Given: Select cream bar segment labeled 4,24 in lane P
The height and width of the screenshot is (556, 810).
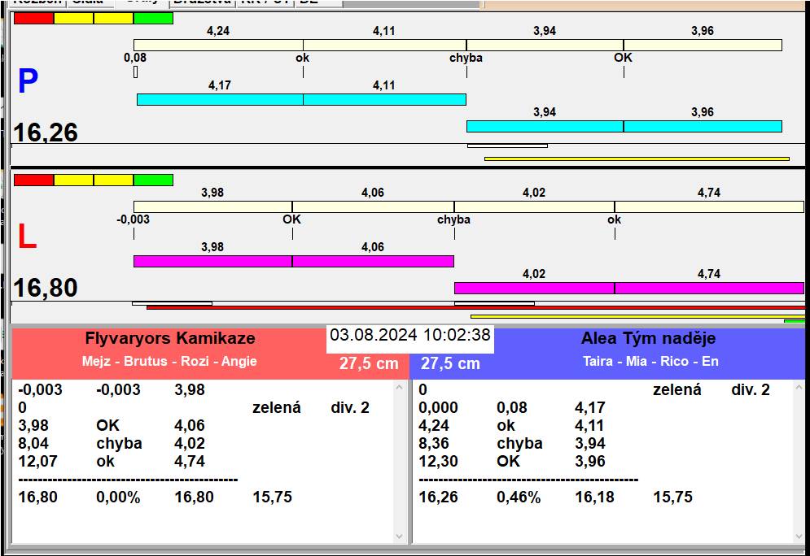Looking at the screenshot, I should (218, 45).
